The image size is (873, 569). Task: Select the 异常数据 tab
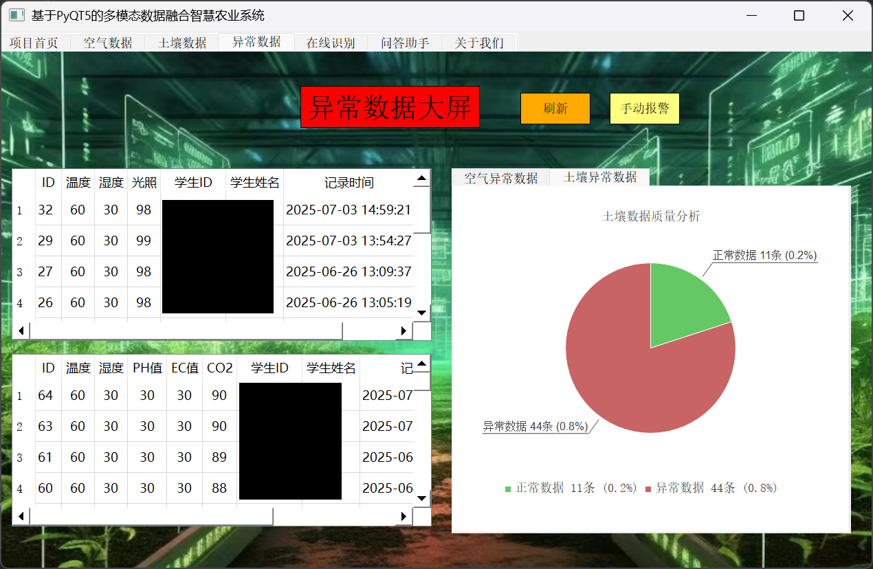[256, 41]
